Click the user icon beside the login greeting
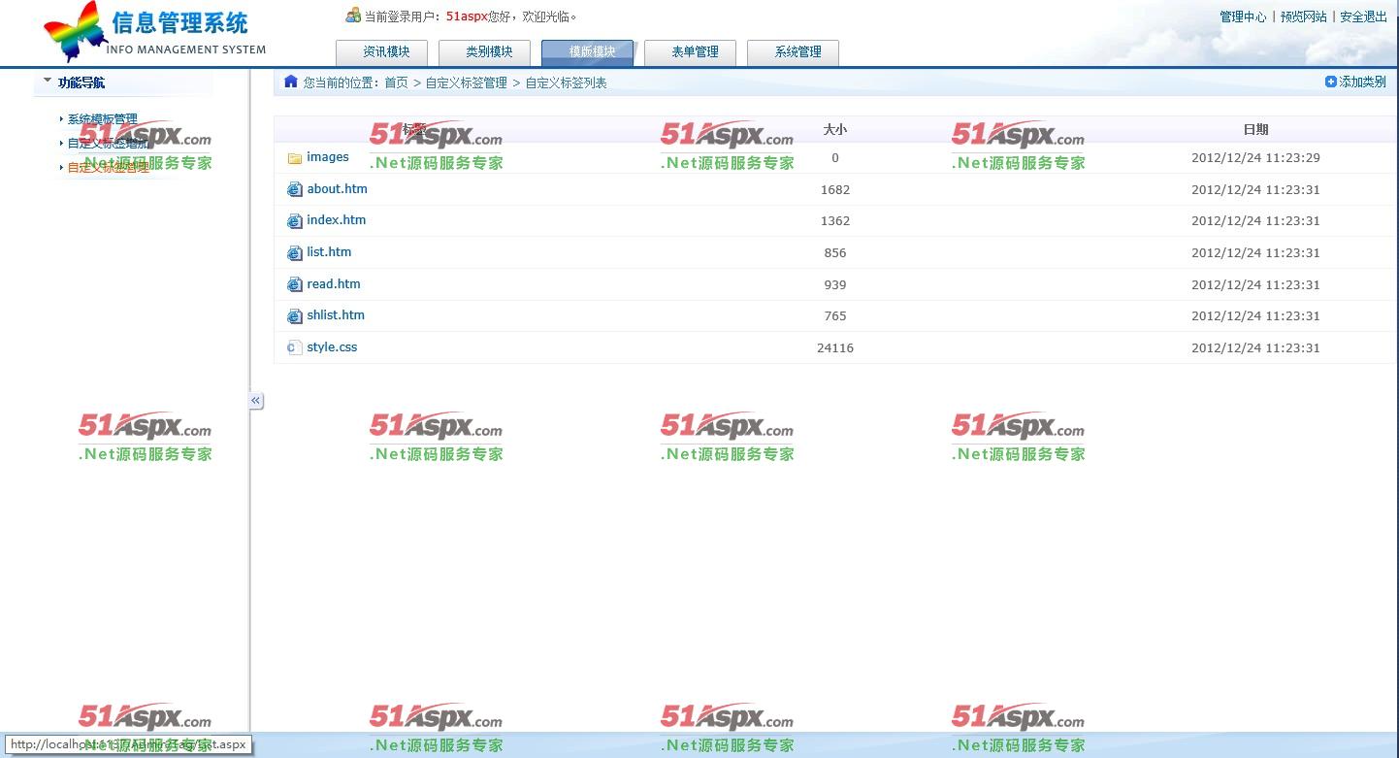1399x758 pixels. click(353, 16)
